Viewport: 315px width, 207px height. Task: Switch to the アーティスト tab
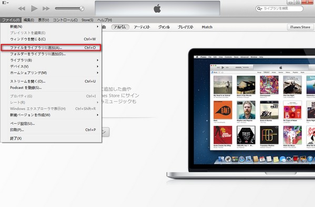point(142,27)
